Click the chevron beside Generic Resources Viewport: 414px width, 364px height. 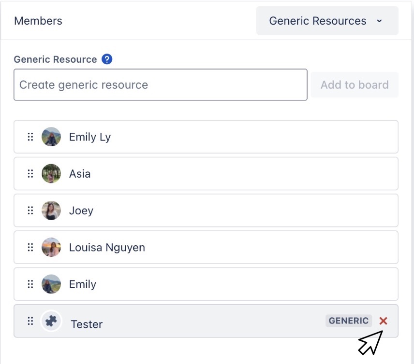380,21
